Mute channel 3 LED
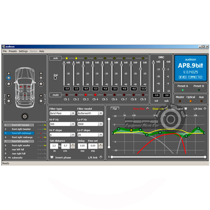This screenshot has height=210, width=210. 86,95
